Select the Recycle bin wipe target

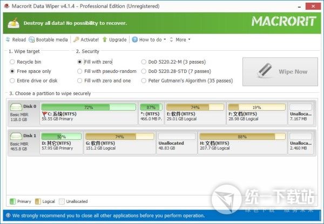12,62
